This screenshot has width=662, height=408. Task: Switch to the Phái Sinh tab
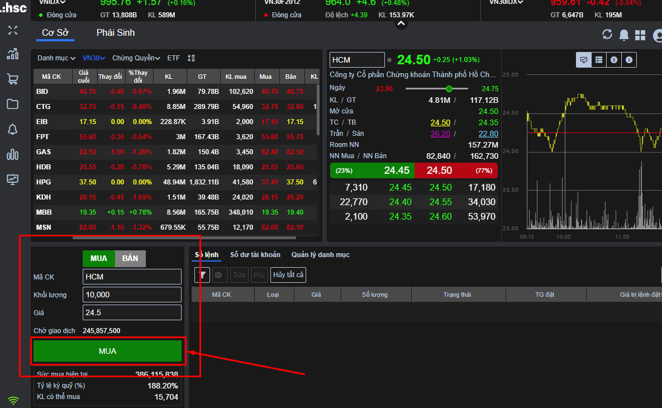click(116, 33)
